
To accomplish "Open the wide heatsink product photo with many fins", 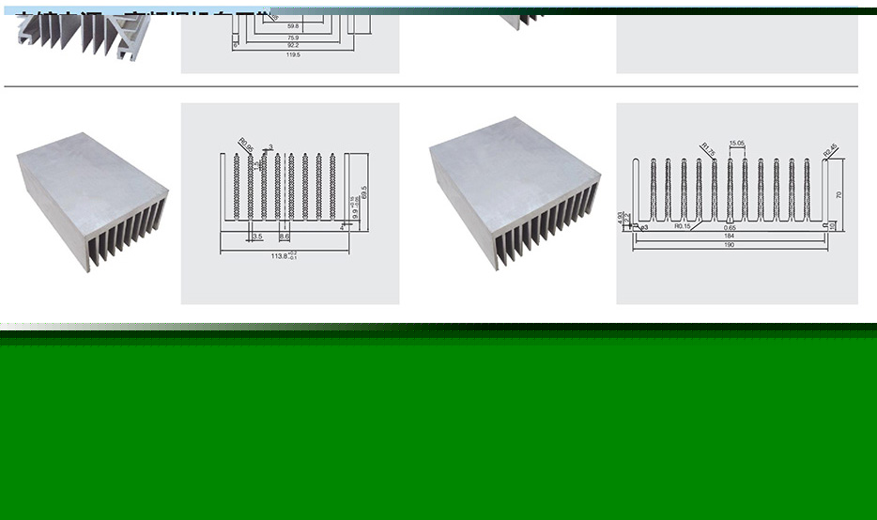I will tap(515, 193).
